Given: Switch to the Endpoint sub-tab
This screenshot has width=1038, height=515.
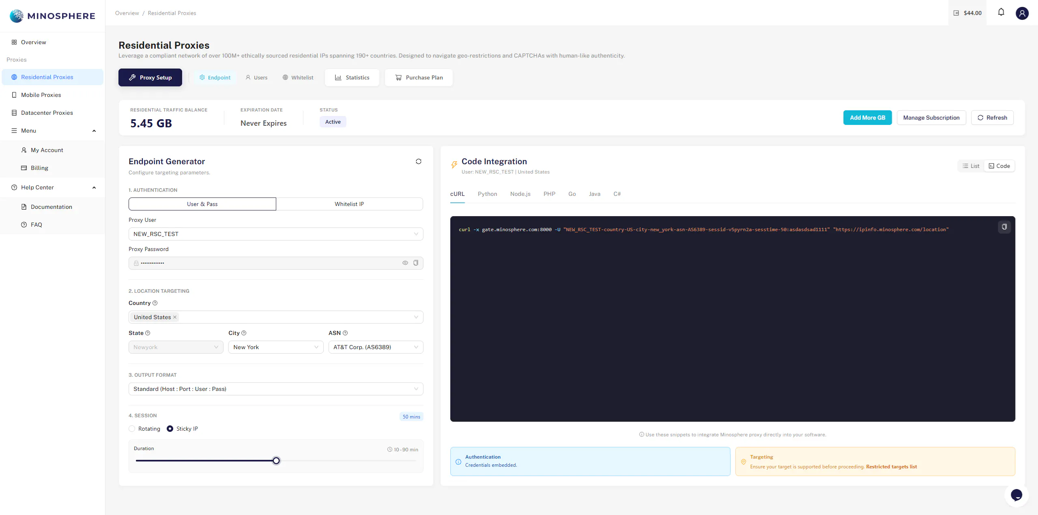Looking at the screenshot, I should 215,77.
